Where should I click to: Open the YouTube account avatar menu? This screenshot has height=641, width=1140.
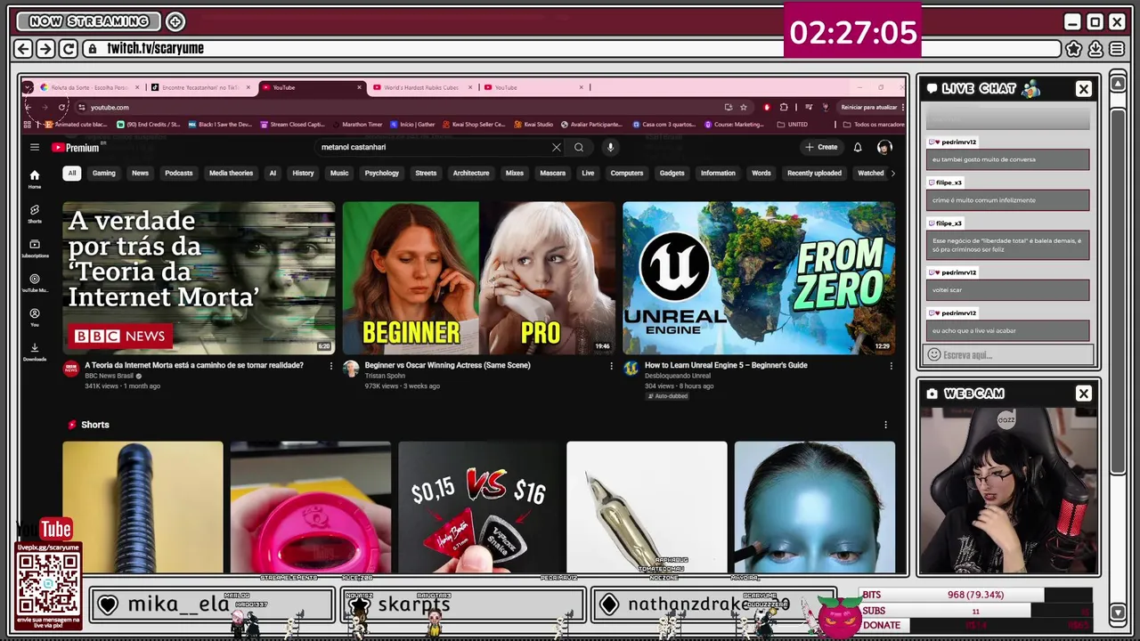tap(884, 147)
